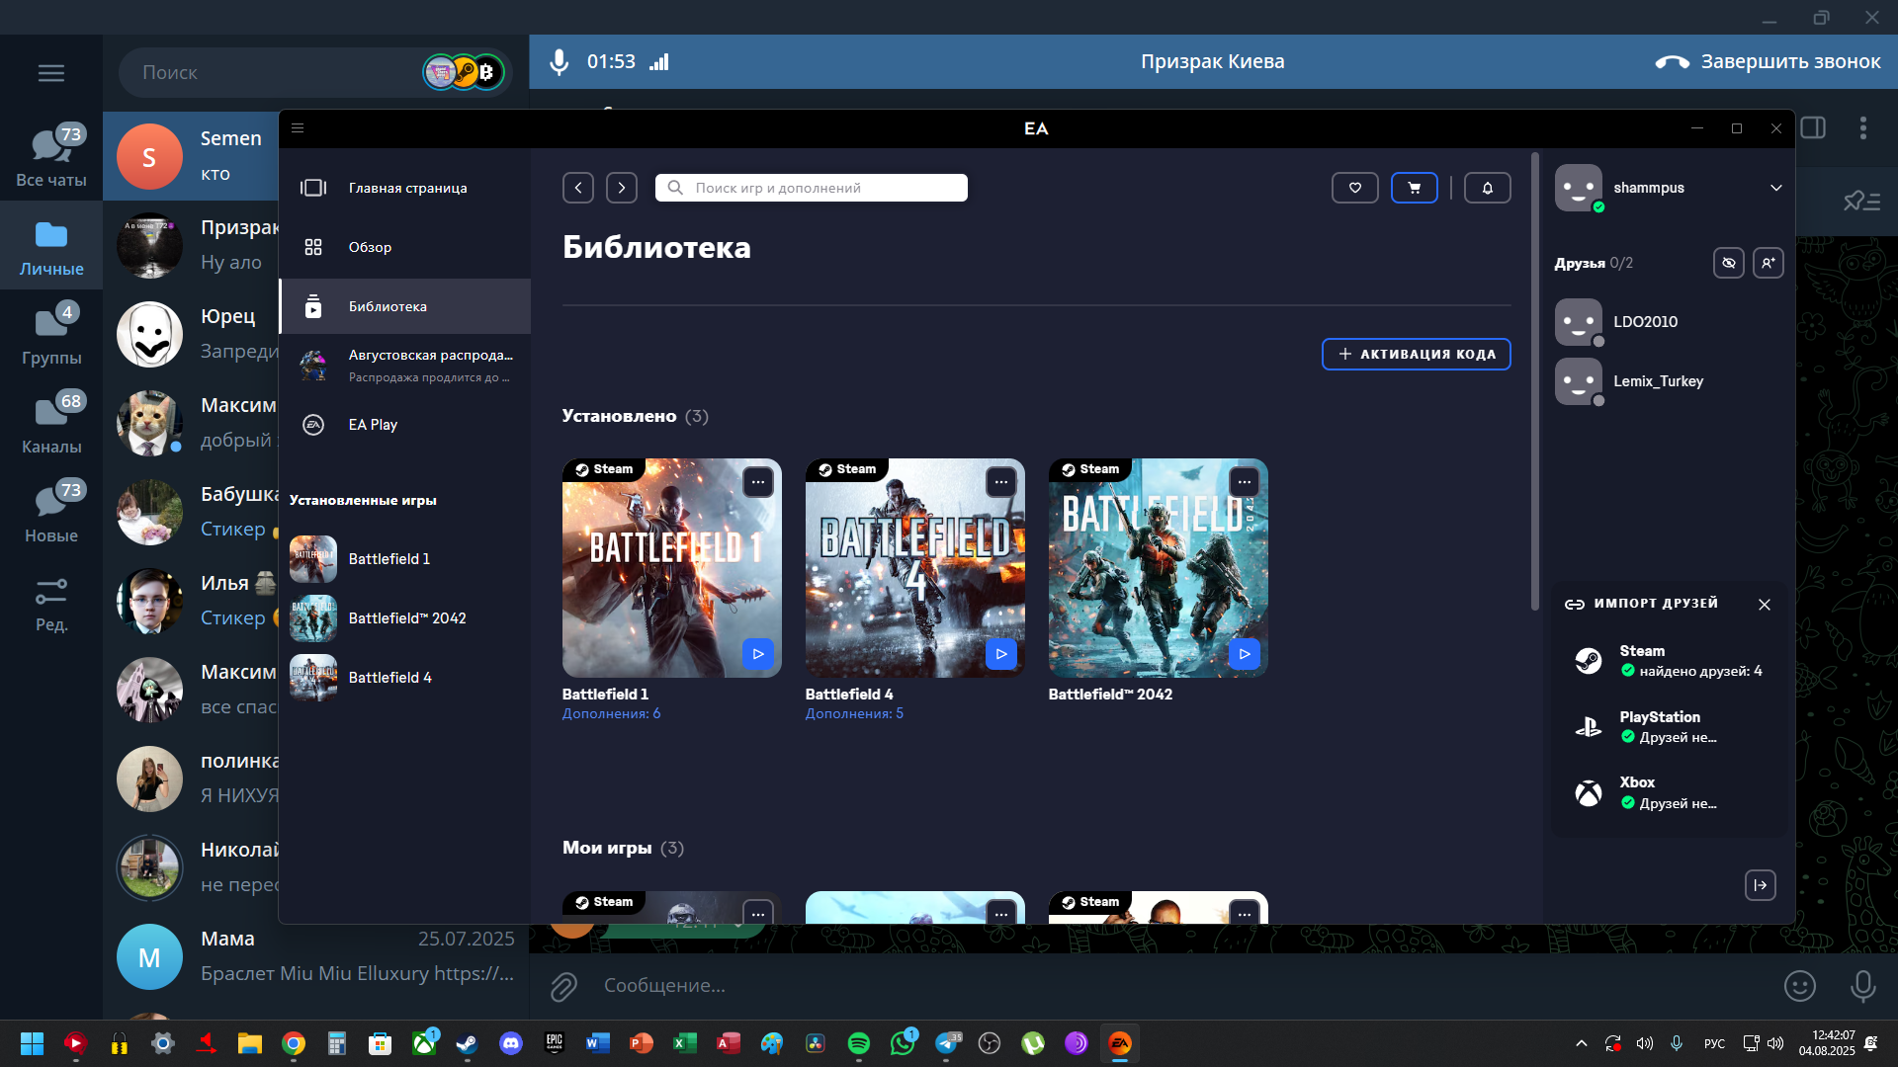Click Telegram voice message microphone icon
The image size is (1898, 1067).
(1863, 986)
